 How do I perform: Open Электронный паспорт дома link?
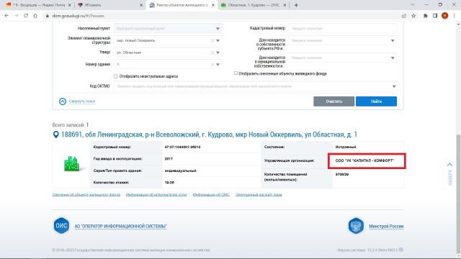pyautogui.click(x=259, y=195)
